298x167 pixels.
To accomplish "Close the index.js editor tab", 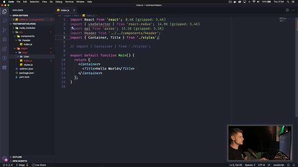I will point(74,10).
